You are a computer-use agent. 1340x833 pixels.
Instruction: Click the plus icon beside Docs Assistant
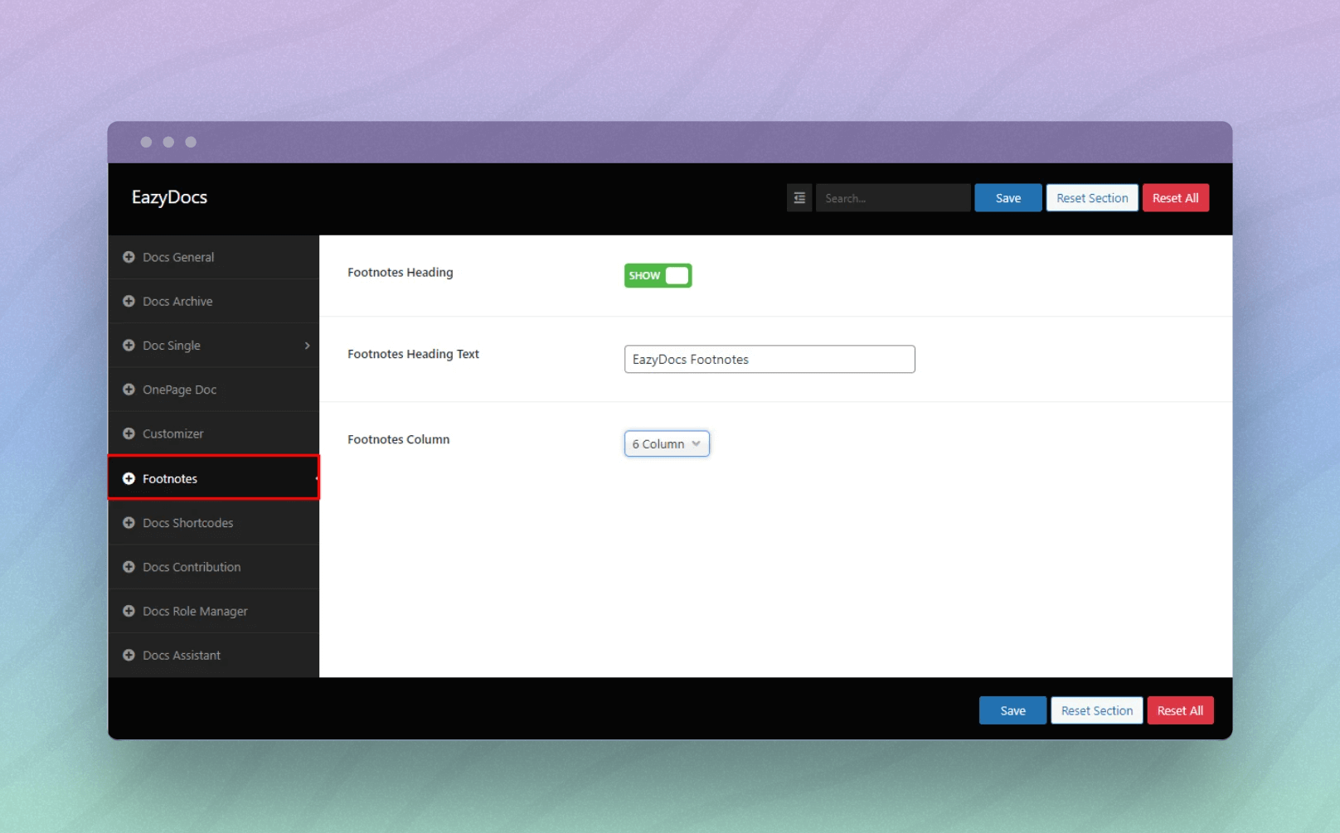129,655
